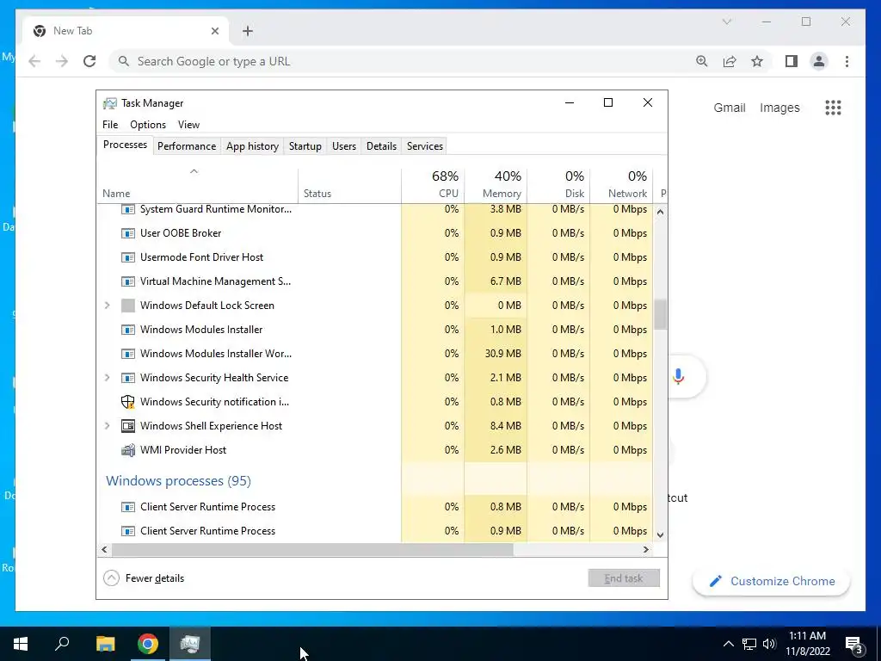Click the WMI Provider Host icon
The image size is (881, 661).
[x=128, y=450]
